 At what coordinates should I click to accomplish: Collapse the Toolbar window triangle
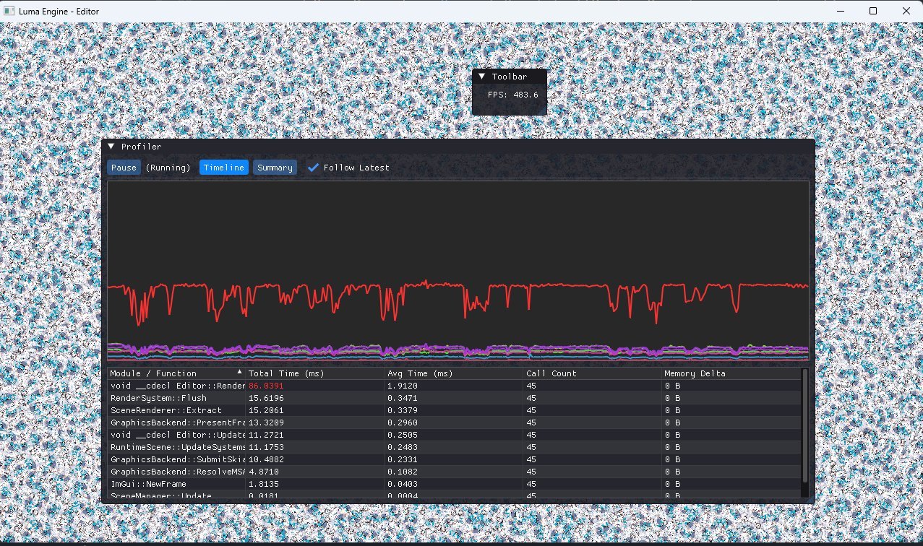point(481,77)
